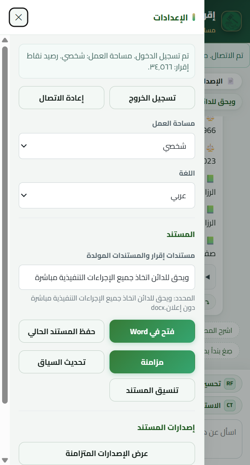Screen dimensions: 250x465
Task: Click تحديث السياق refresh context button
Action: coord(61,362)
